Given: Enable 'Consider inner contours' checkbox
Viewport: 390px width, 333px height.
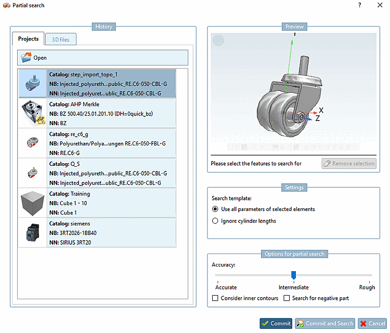Looking at the screenshot, I should (x=215, y=298).
